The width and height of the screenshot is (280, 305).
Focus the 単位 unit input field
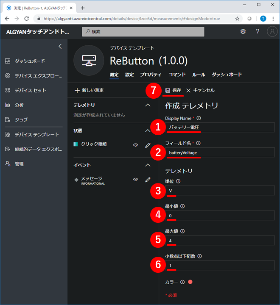pyautogui.click(x=220, y=191)
